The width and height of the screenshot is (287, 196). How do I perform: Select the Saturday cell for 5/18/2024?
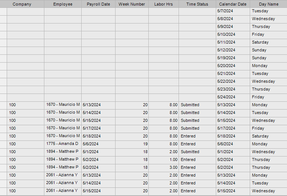coord(268,136)
